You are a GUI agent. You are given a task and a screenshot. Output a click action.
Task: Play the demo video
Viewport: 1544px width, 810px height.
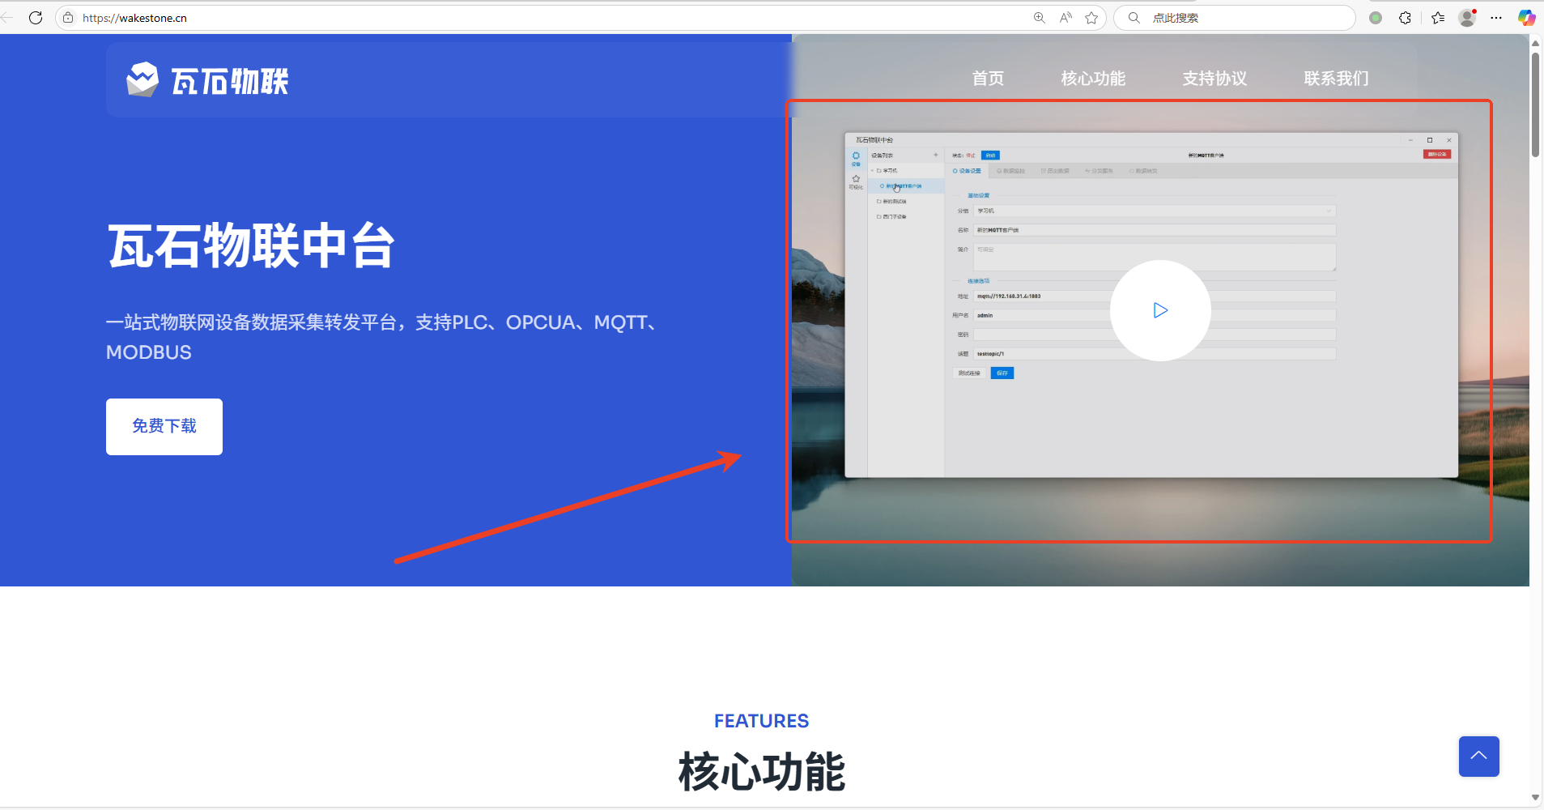1160,310
